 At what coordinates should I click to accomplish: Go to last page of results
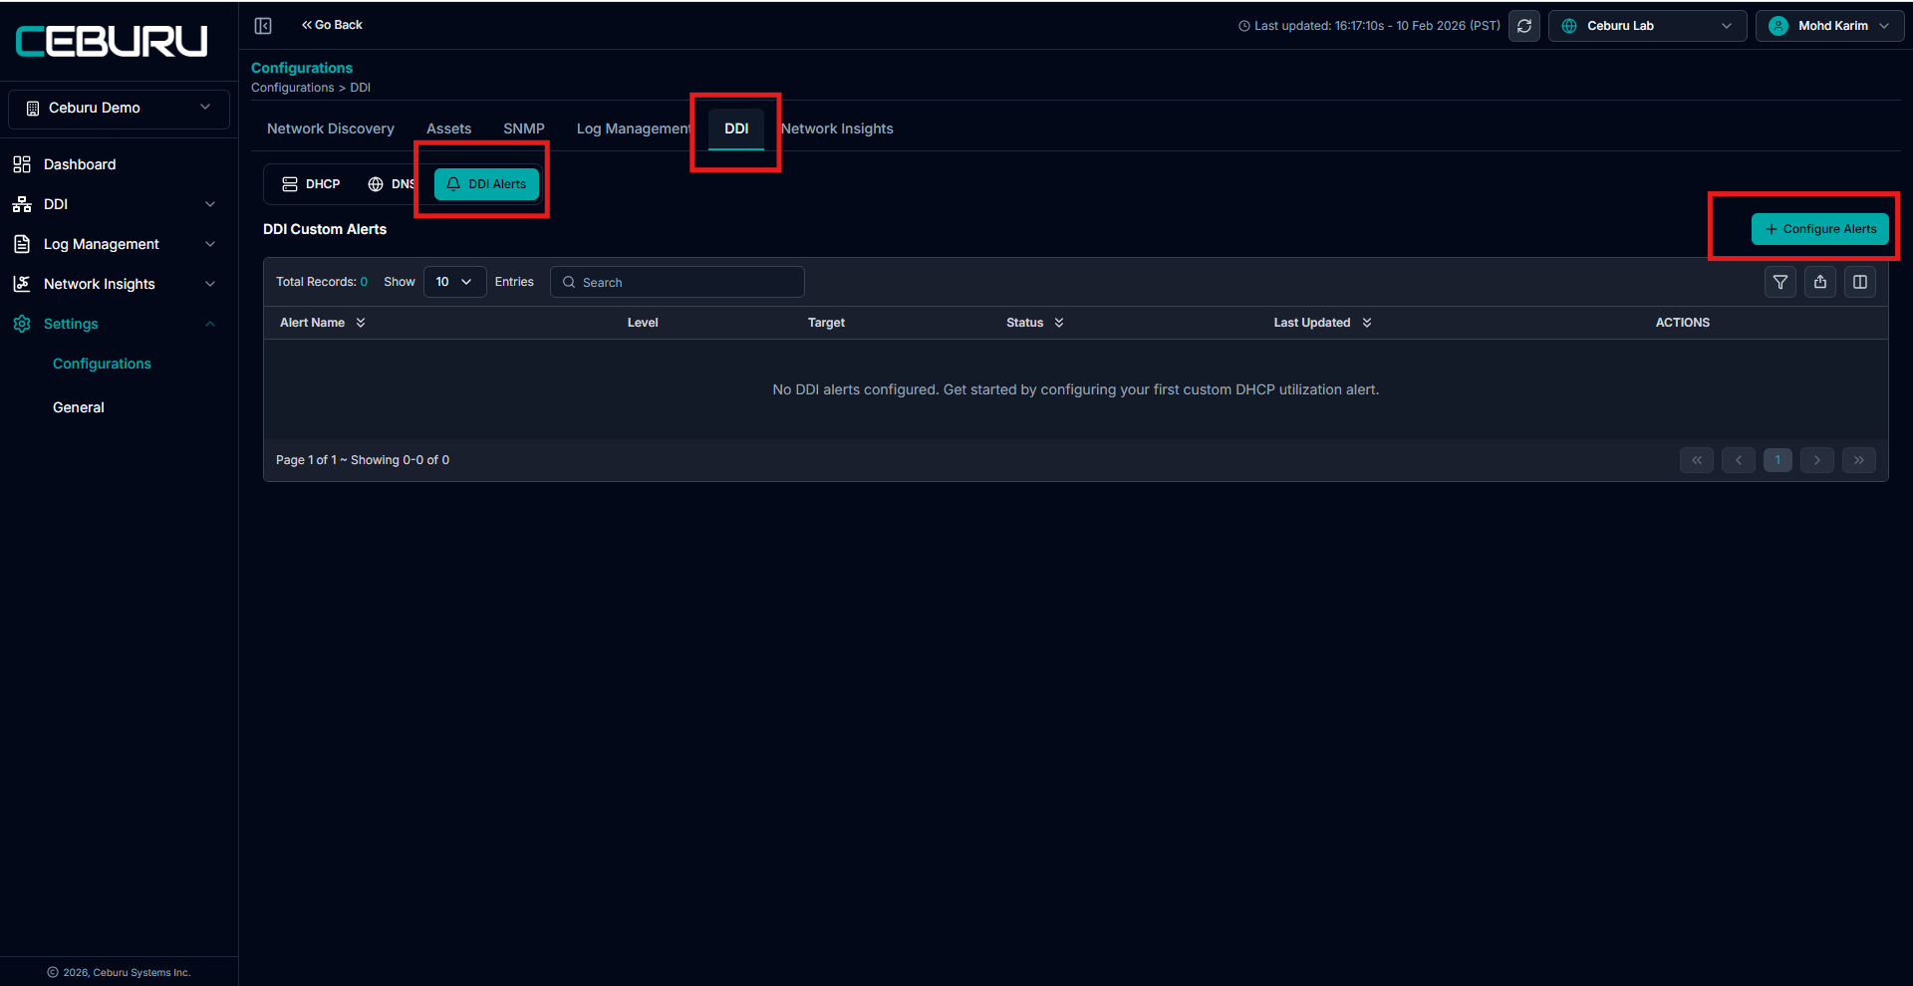(1859, 460)
